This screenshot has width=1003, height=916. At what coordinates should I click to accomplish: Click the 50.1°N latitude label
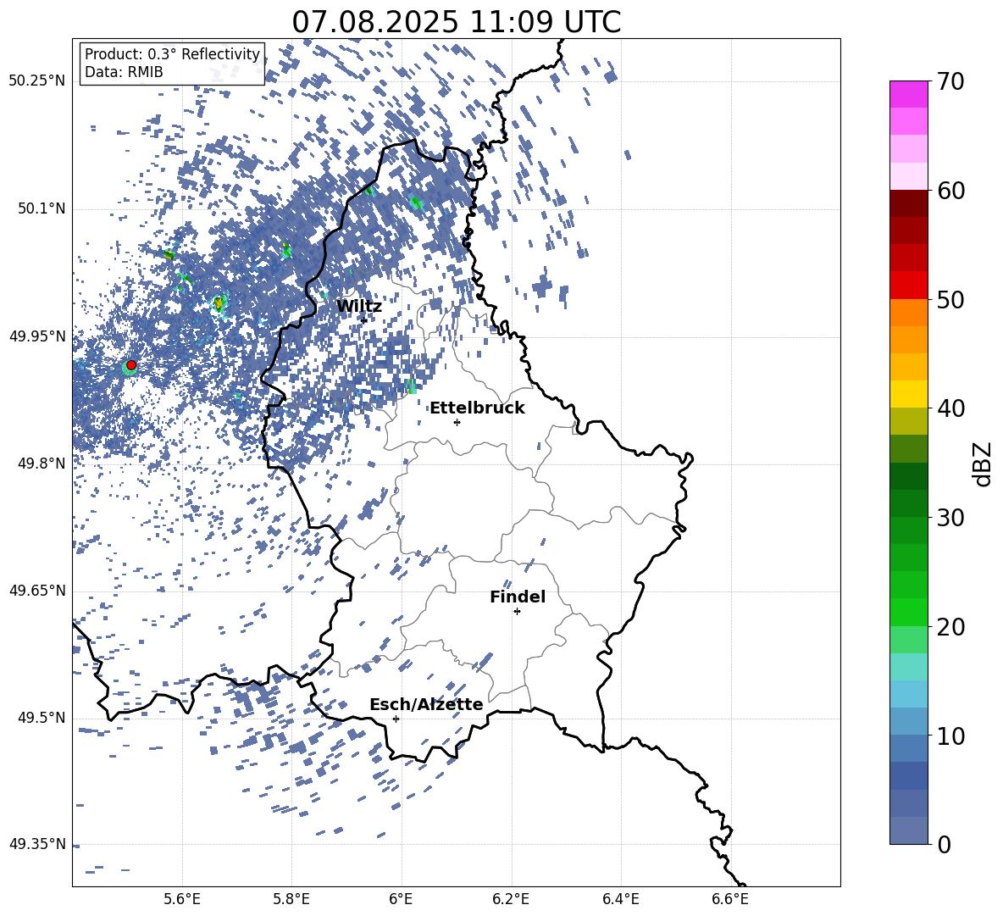pyautogui.click(x=41, y=209)
